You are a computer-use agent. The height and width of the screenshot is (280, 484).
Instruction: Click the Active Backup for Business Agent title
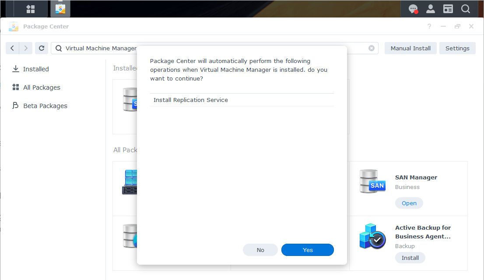(423, 232)
